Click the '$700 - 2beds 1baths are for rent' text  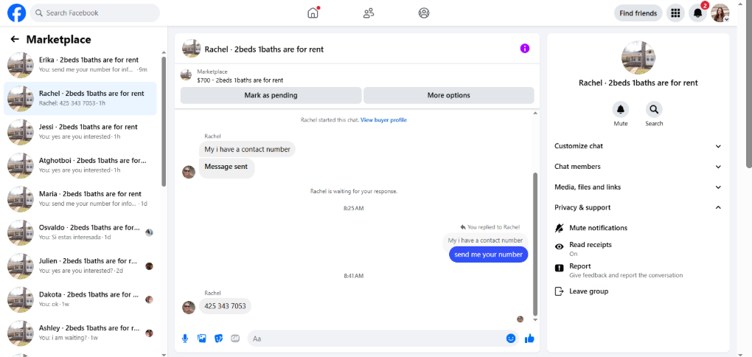(x=240, y=80)
